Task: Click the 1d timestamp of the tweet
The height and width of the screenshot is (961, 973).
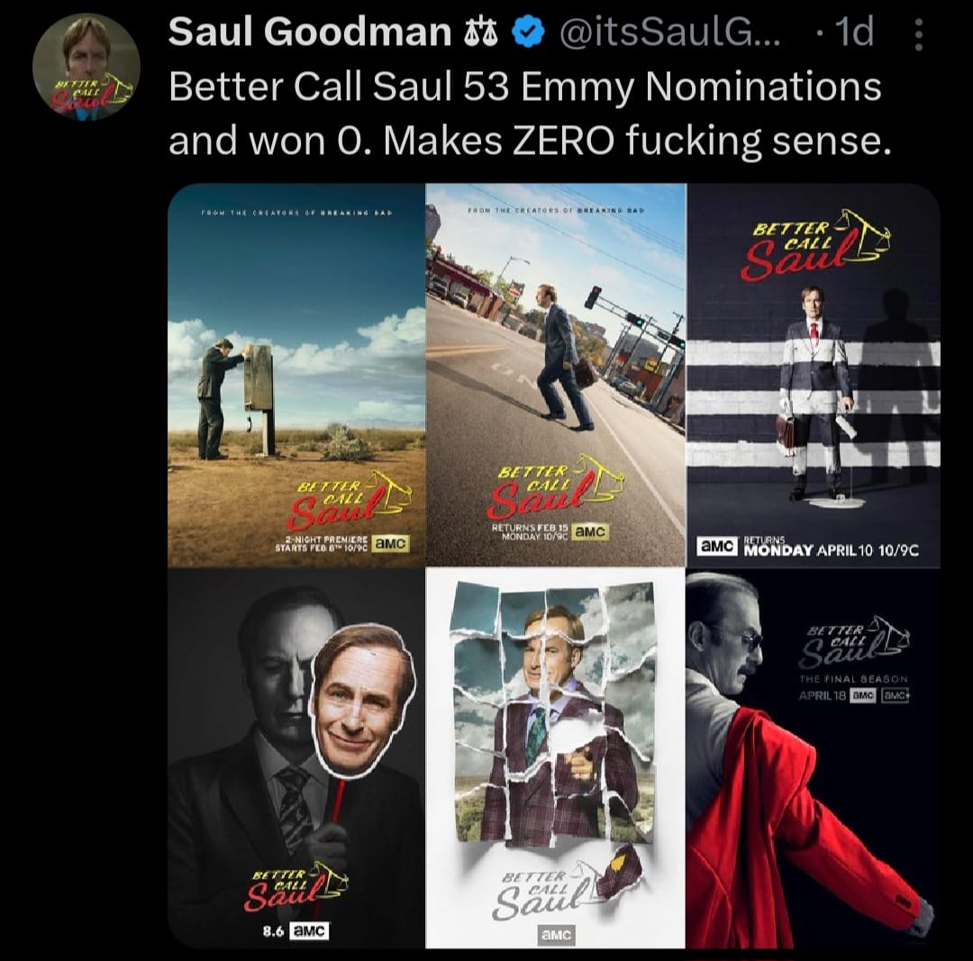Action: click(x=854, y=32)
